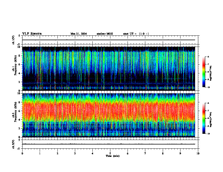The width and height of the screenshot is (223, 172).
Task: Click the time axis tick label "5"
Action: [x=110, y=153]
